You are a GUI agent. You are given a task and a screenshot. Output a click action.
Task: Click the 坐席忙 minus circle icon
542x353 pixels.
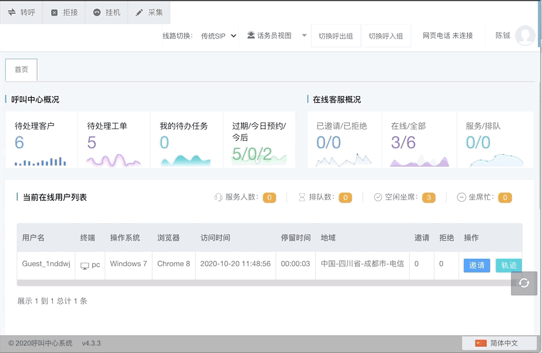461,197
